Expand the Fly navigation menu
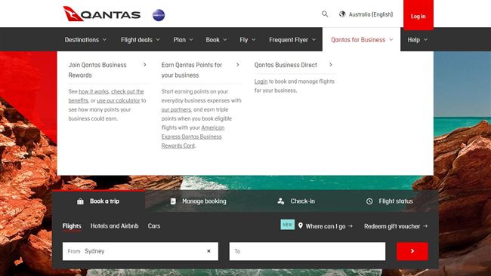The height and width of the screenshot is (276, 491). [x=248, y=40]
